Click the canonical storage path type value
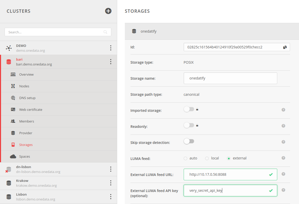This screenshot has height=204, width=299. 192,94
